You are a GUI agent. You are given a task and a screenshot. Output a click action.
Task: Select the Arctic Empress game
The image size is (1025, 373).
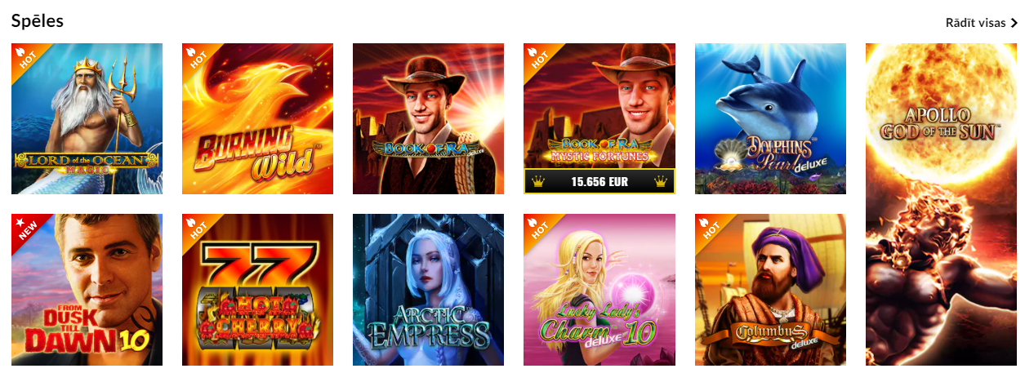[x=428, y=290]
